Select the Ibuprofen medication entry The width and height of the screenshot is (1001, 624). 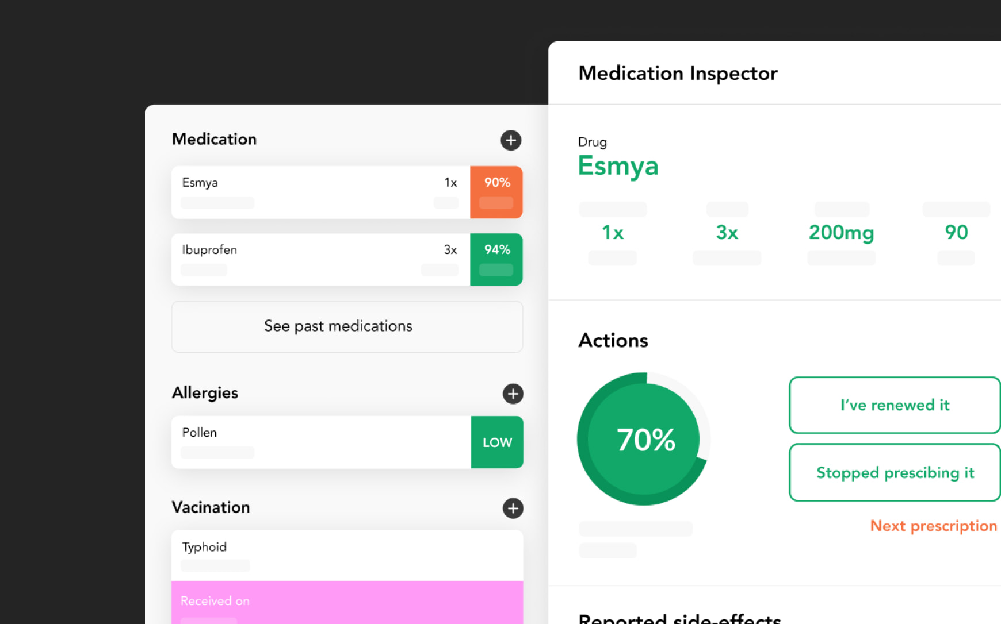coord(320,259)
